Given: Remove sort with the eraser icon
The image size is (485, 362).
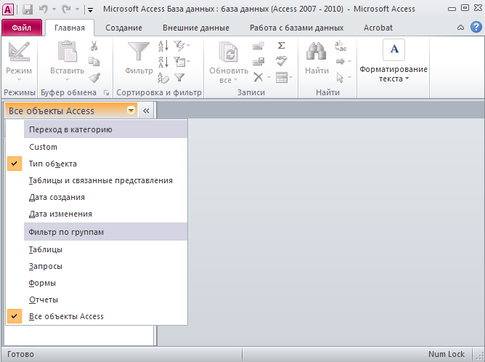Looking at the screenshot, I should [x=163, y=78].
